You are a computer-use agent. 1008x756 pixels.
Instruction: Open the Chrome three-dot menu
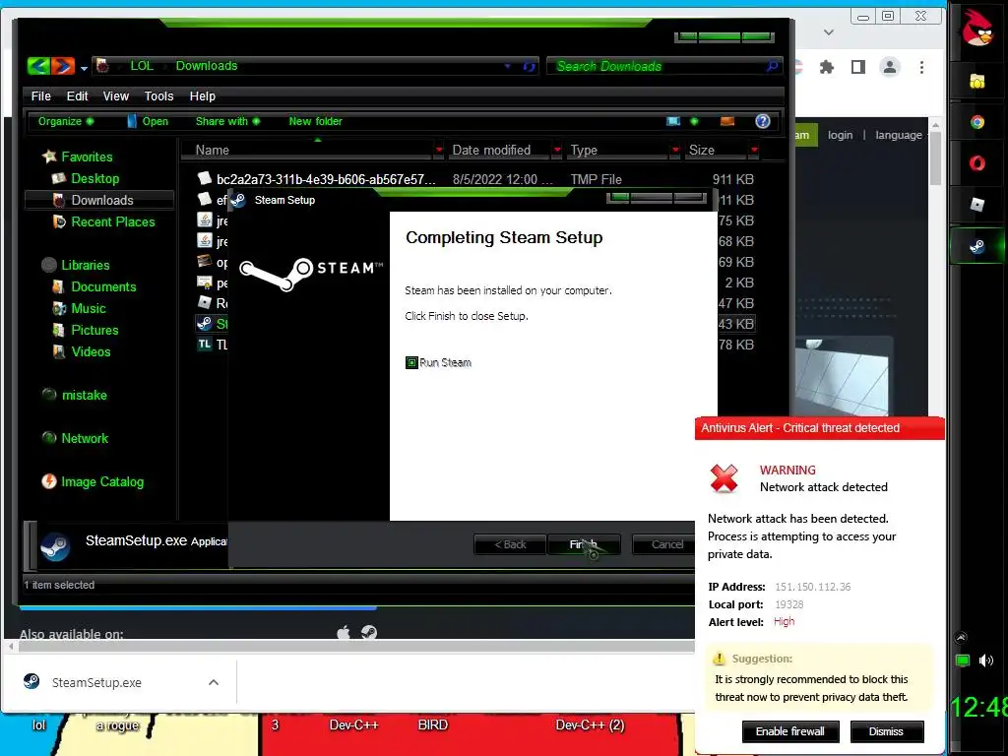[x=921, y=67]
